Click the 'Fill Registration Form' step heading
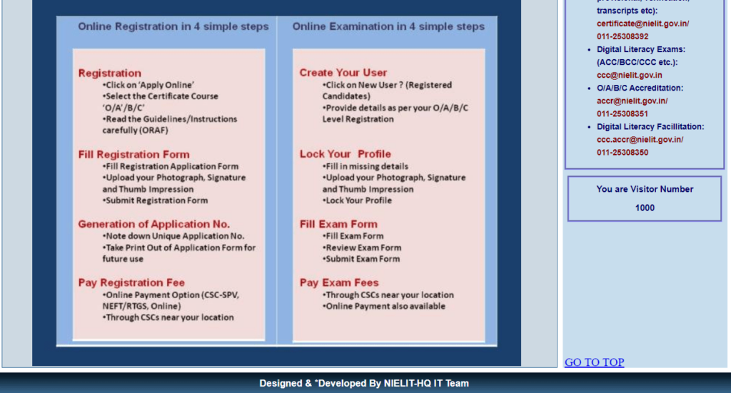The height and width of the screenshot is (393, 731). (133, 154)
